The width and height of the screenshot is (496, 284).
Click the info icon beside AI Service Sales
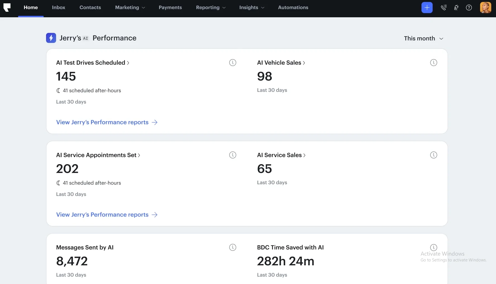433,155
